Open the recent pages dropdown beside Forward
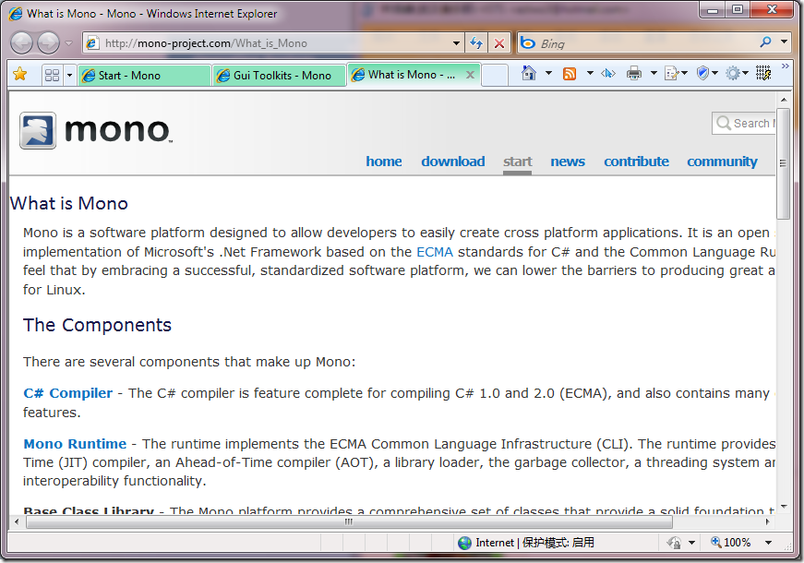 [x=68, y=43]
